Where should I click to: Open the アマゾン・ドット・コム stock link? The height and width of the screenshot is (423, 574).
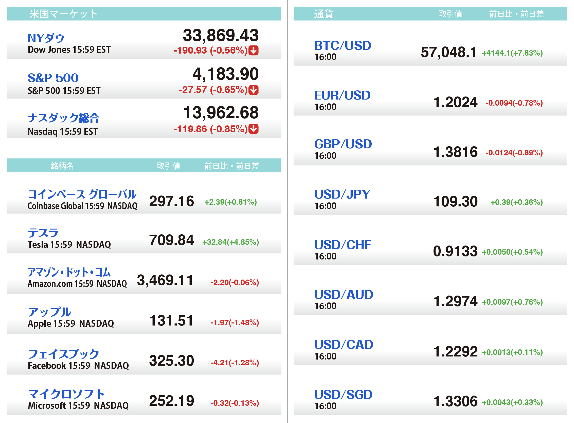click(69, 272)
